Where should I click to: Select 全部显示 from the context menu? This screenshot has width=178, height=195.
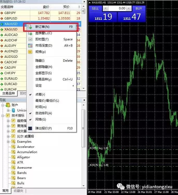pos(43,73)
